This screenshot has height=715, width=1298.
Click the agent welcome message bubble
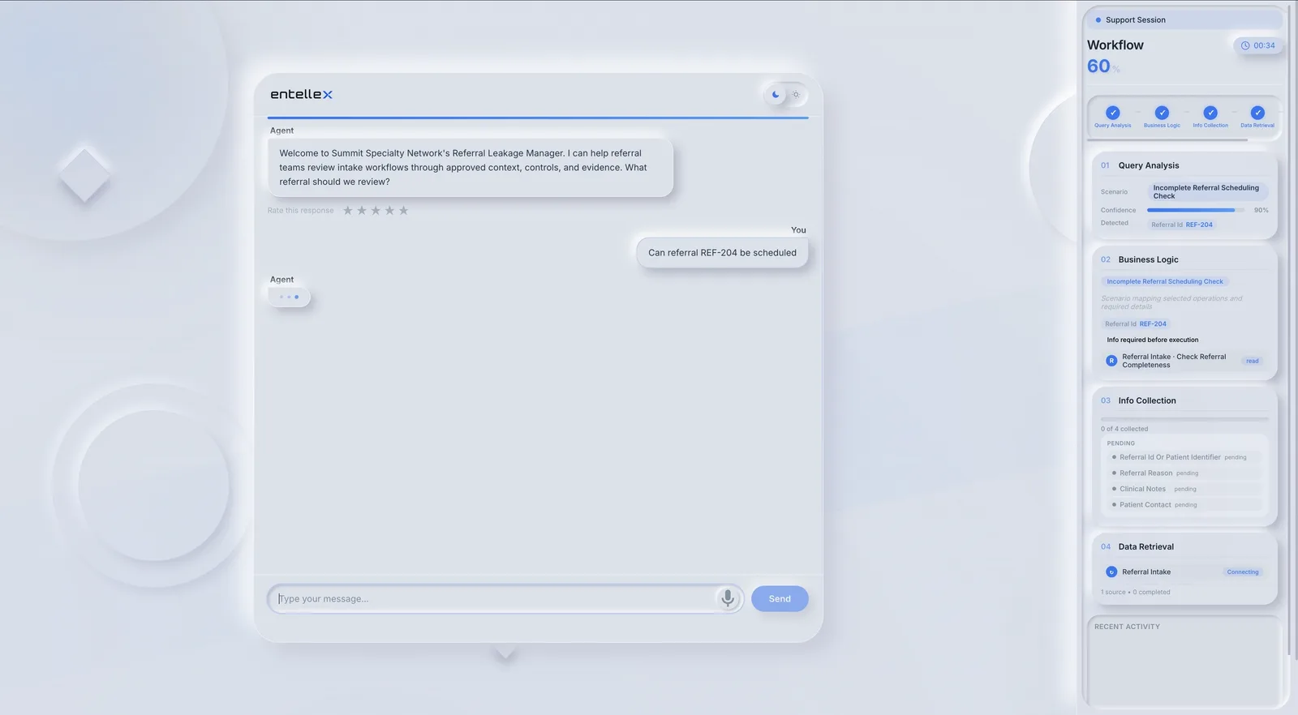tap(471, 168)
